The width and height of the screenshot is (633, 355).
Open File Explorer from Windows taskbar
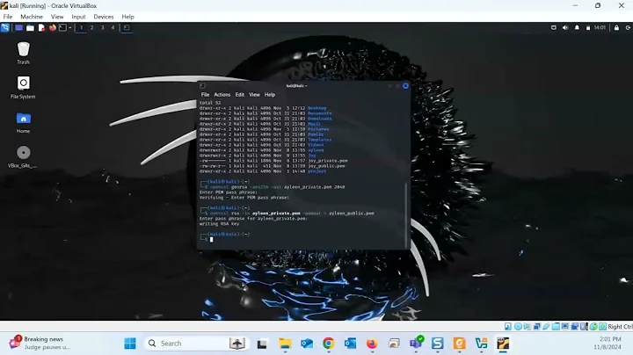[285, 344]
